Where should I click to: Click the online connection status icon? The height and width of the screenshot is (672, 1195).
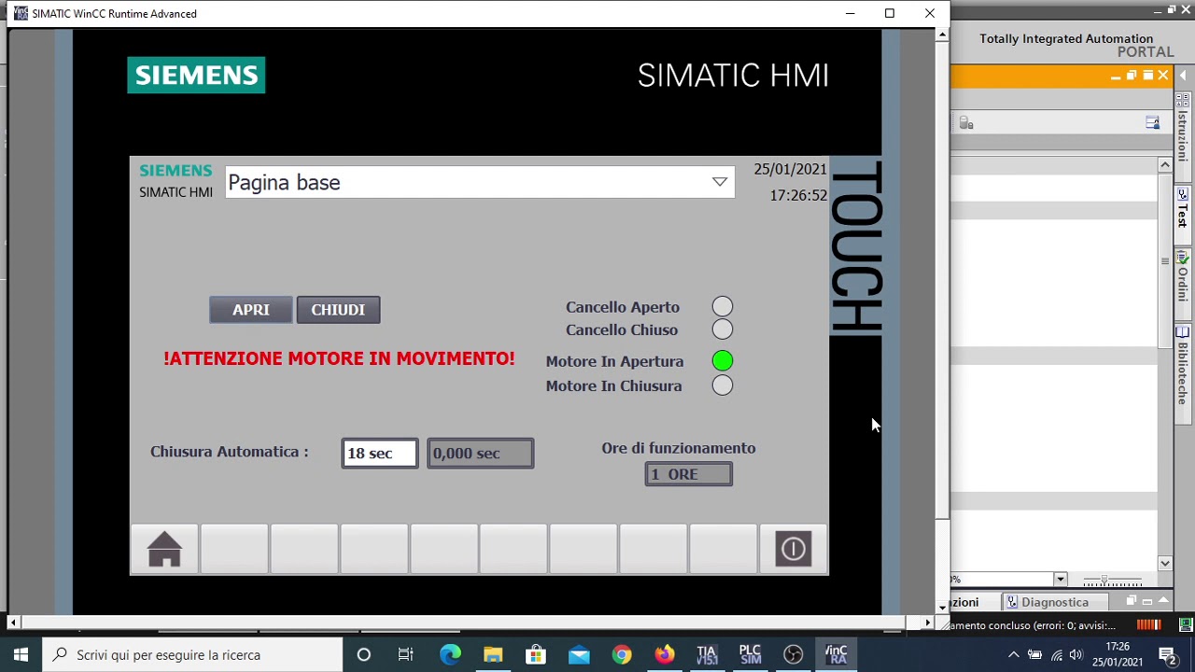(x=1186, y=625)
